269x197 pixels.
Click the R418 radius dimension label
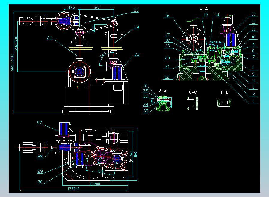103,55
